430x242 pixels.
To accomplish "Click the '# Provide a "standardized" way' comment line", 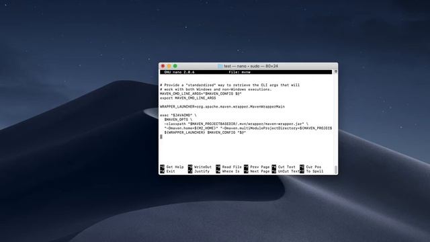I will (230, 85).
